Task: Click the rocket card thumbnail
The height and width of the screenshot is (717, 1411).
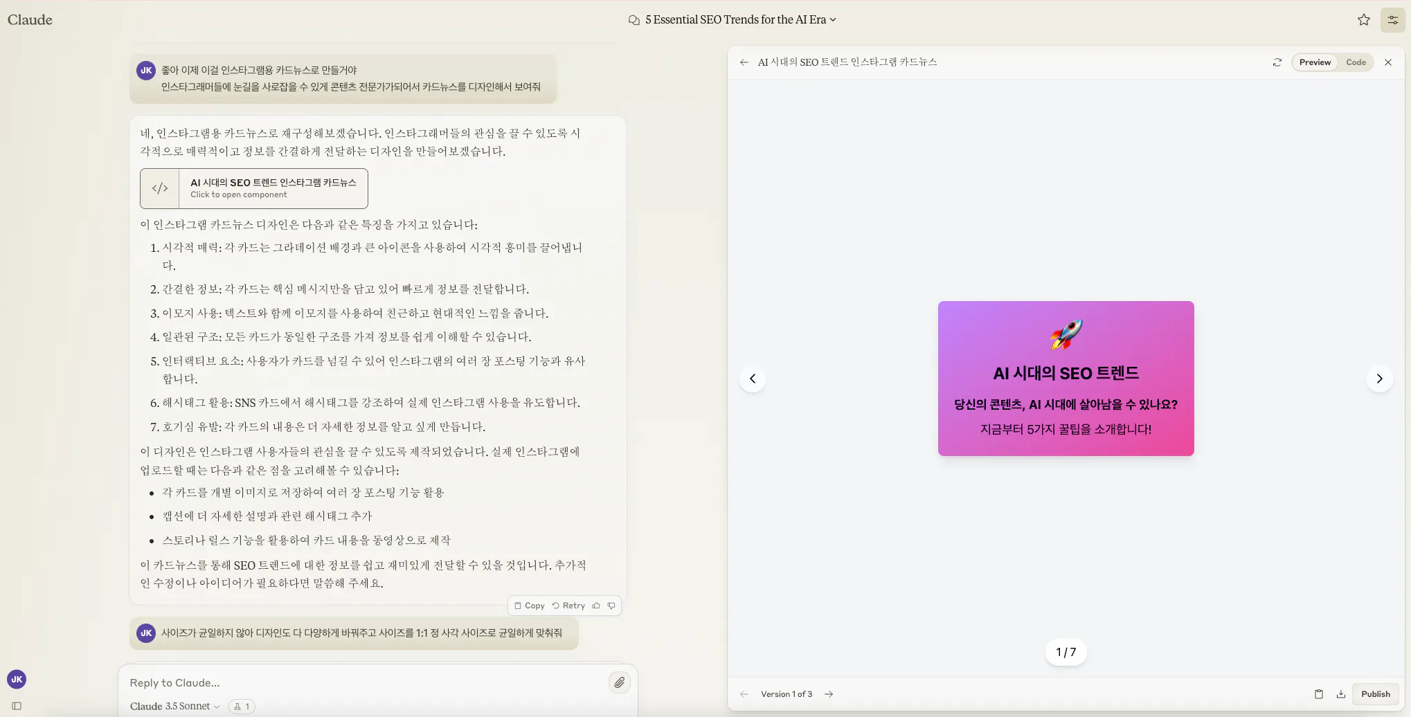Action: coord(1066,378)
